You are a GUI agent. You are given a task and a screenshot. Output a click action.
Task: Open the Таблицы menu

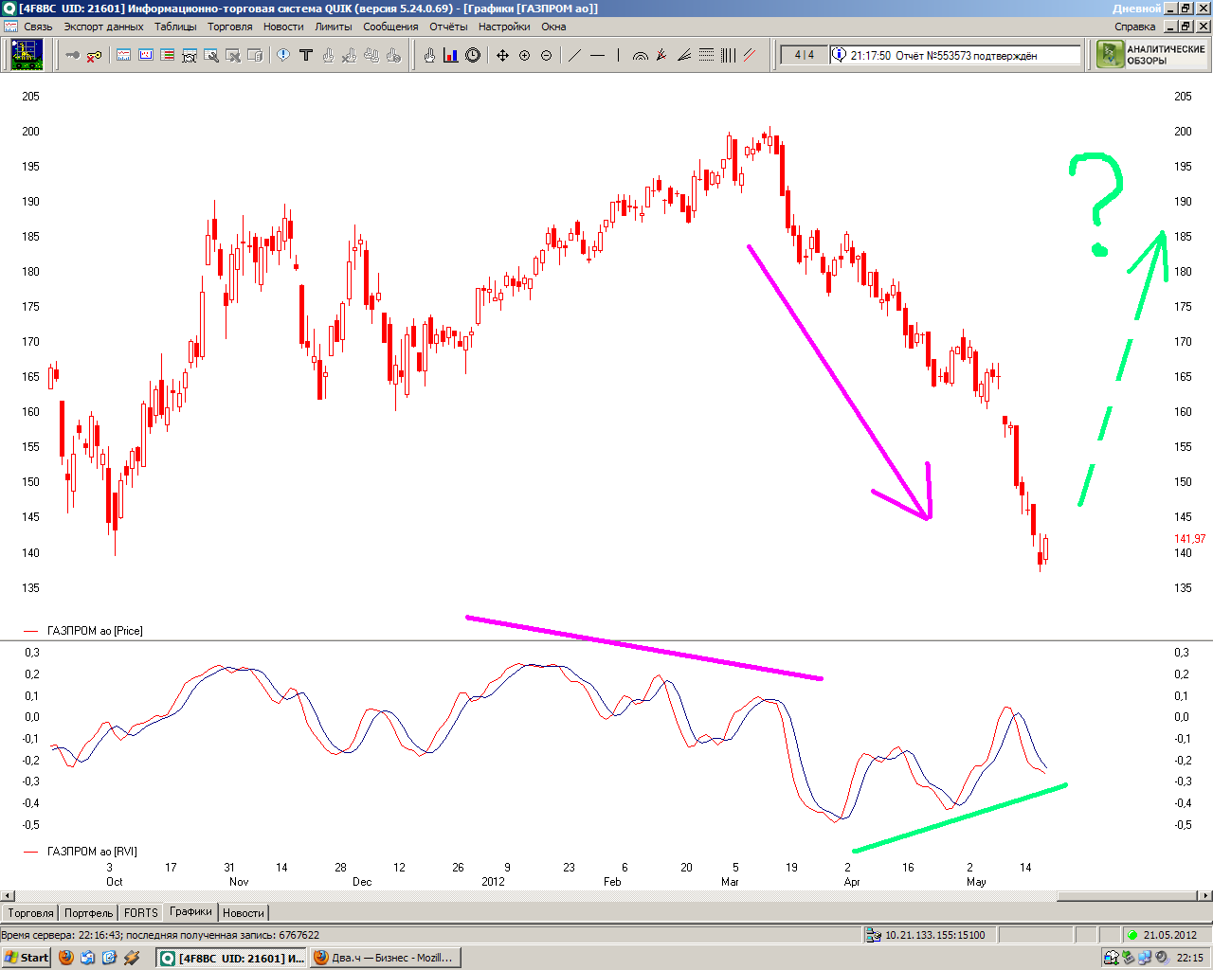tap(175, 27)
